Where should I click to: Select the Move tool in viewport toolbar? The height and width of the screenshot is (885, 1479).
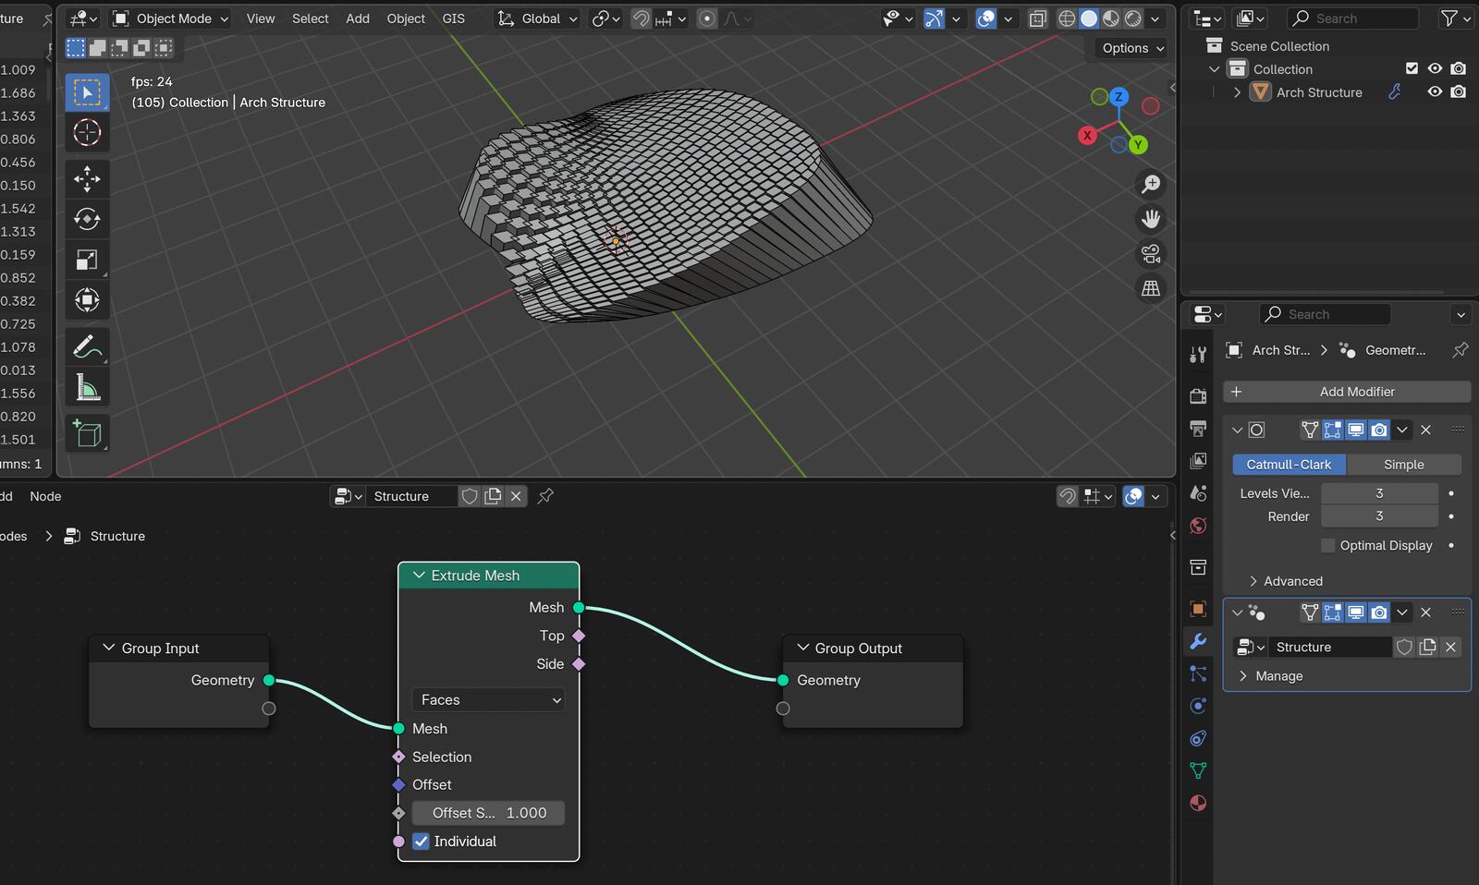tap(87, 178)
